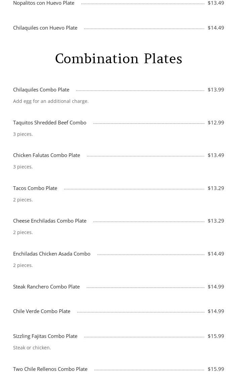Viewport: 237px width, 384px height.
Task: Select the price for Chilaquiles con Huevo Plate
Action: pyautogui.click(x=216, y=28)
